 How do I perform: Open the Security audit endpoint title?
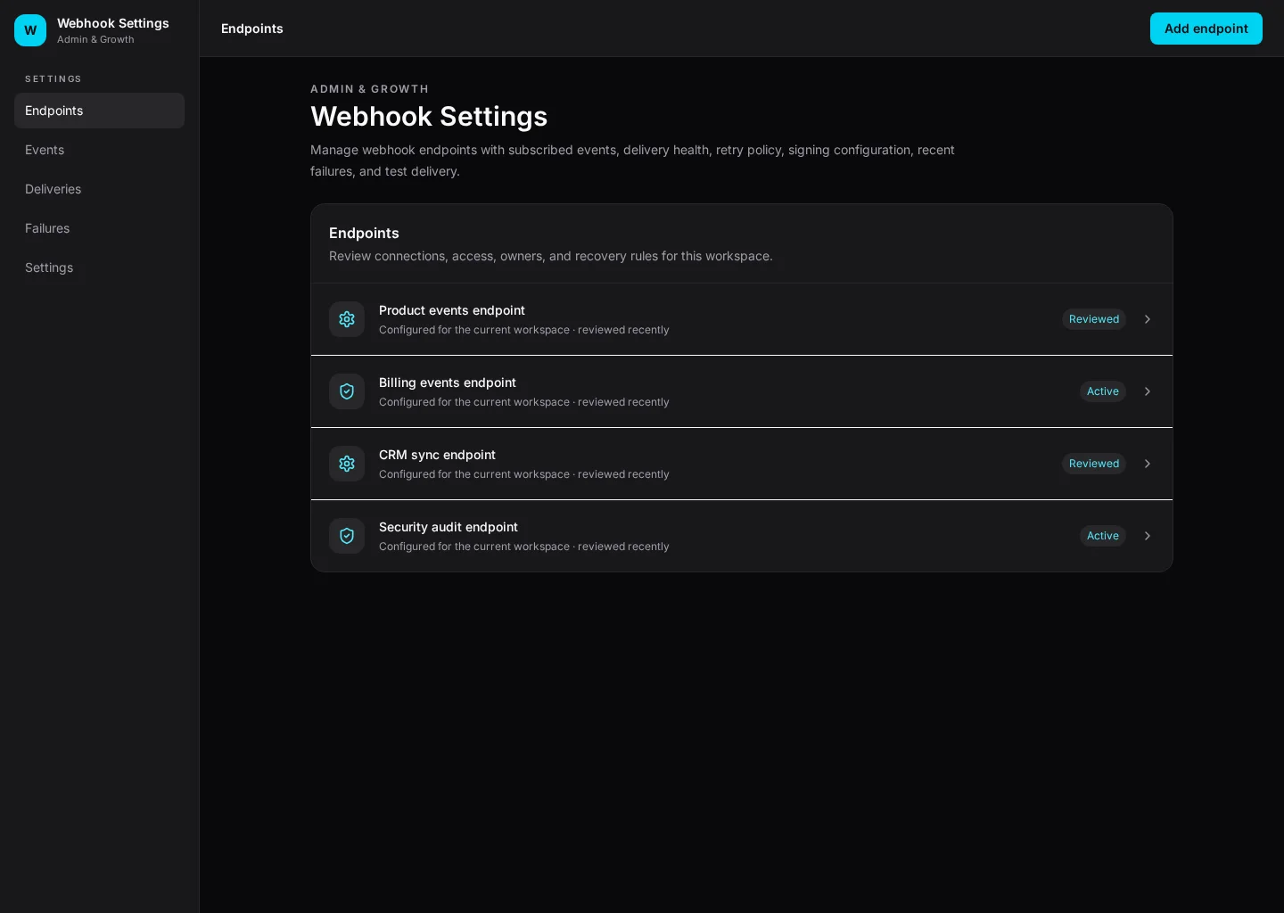pyautogui.click(x=449, y=527)
